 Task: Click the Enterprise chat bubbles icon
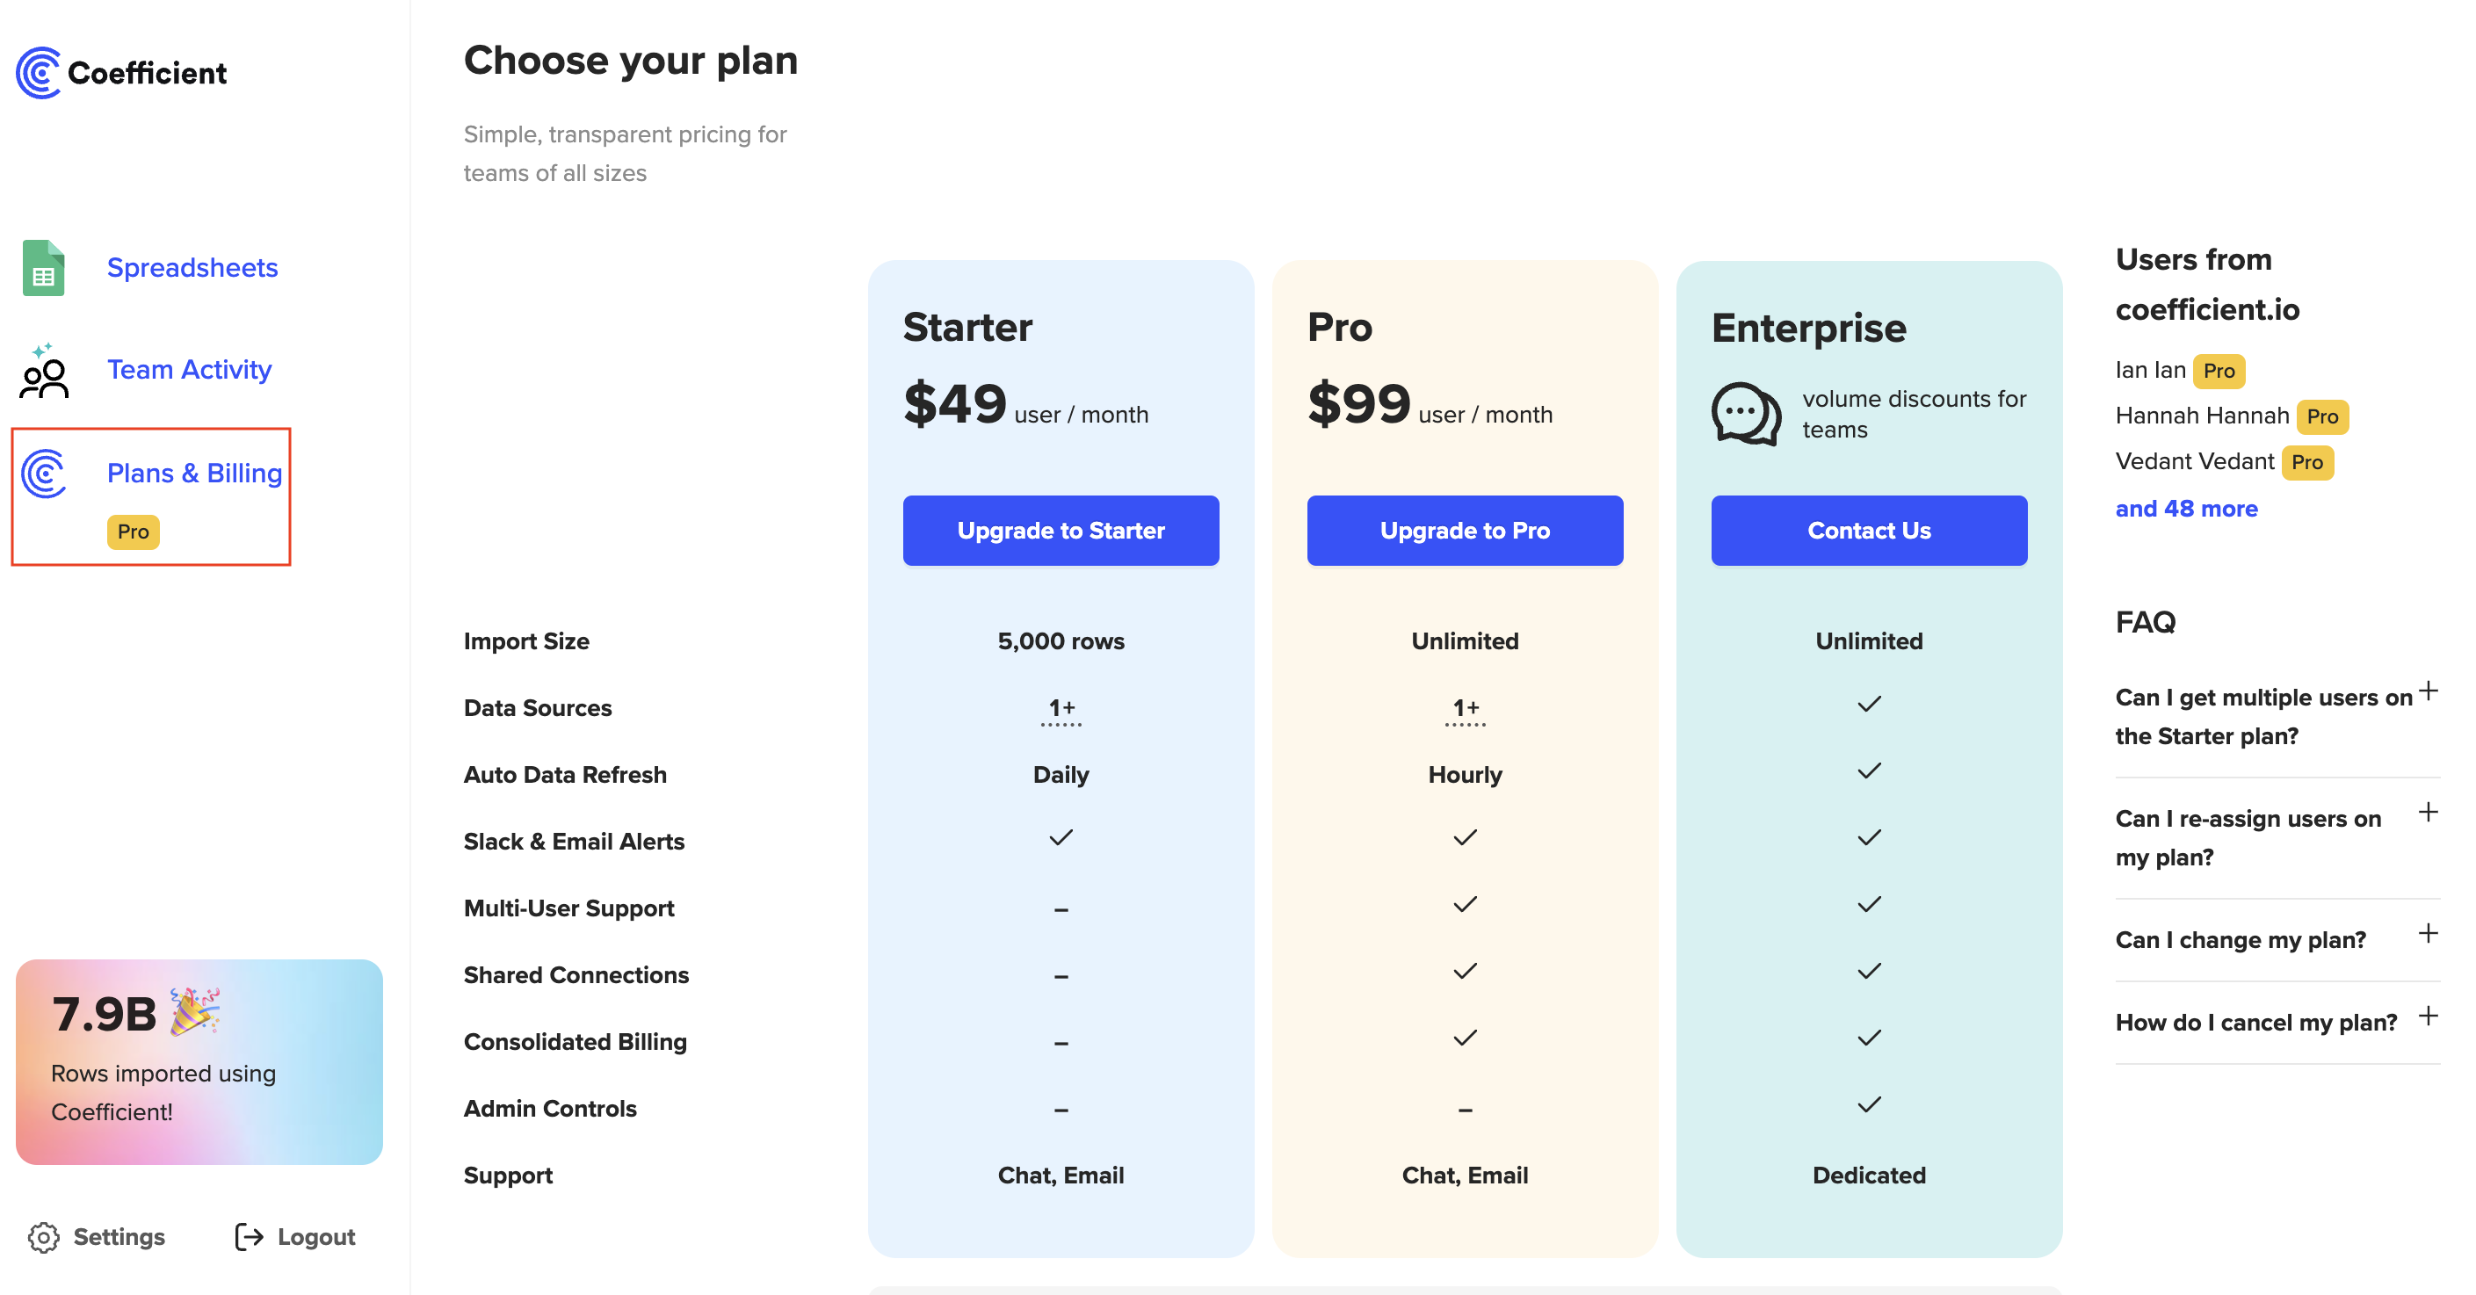coord(1746,414)
